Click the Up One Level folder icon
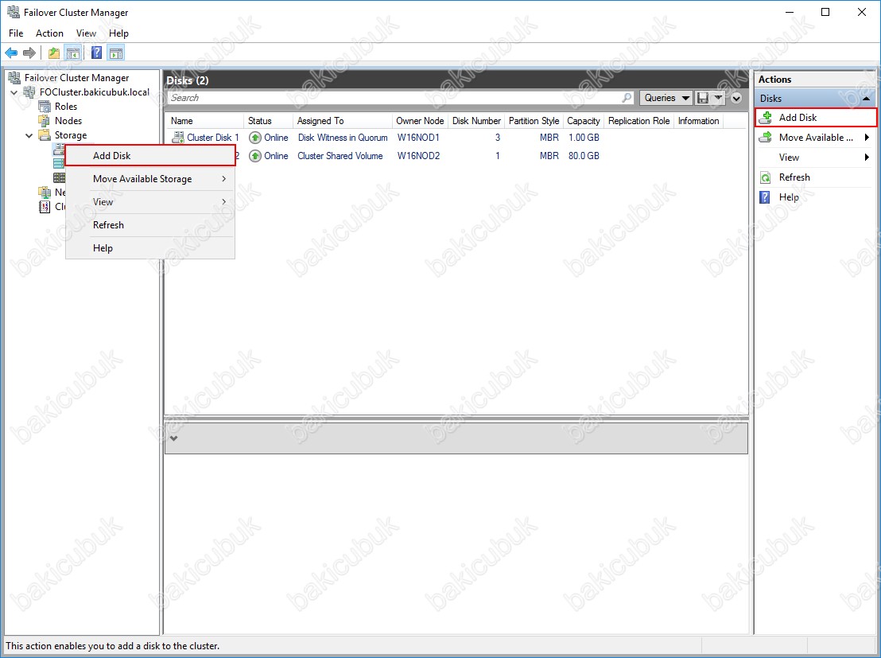Image resolution: width=881 pixels, height=658 pixels. point(54,53)
